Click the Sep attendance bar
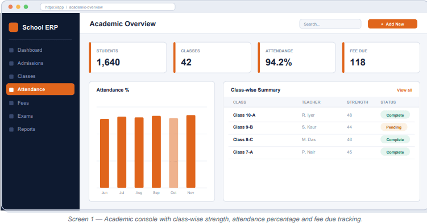Image resolution: width=427 pixels, height=223 pixels. tap(156, 152)
